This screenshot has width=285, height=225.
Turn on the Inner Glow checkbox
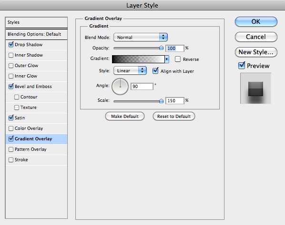click(11, 76)
